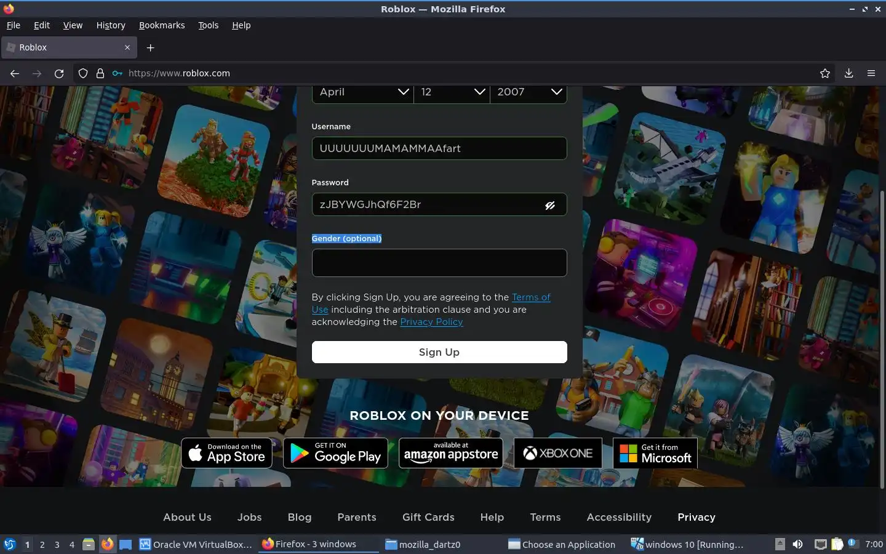Reload the page

pos(59,73)
